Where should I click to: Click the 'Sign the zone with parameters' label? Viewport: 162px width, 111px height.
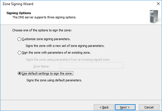(x=56, y=53)
